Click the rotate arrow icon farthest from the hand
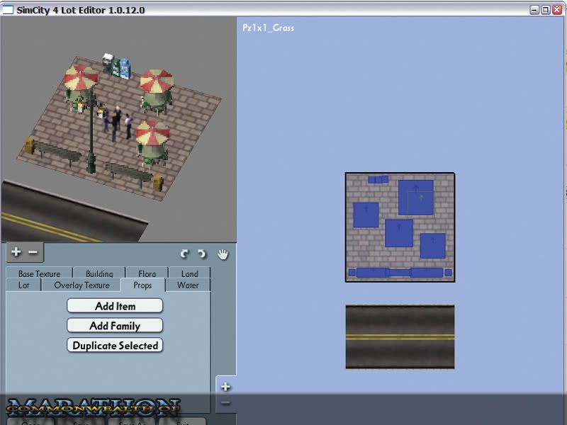 [x=184, y=254]
